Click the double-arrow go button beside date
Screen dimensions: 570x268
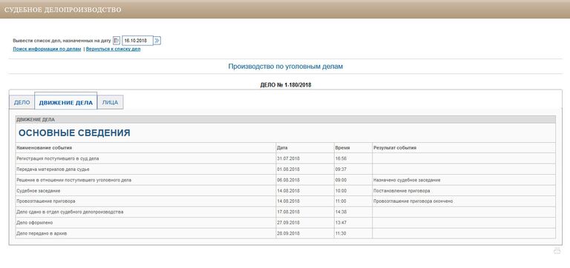pyautogui.click(x=157, y=41)
